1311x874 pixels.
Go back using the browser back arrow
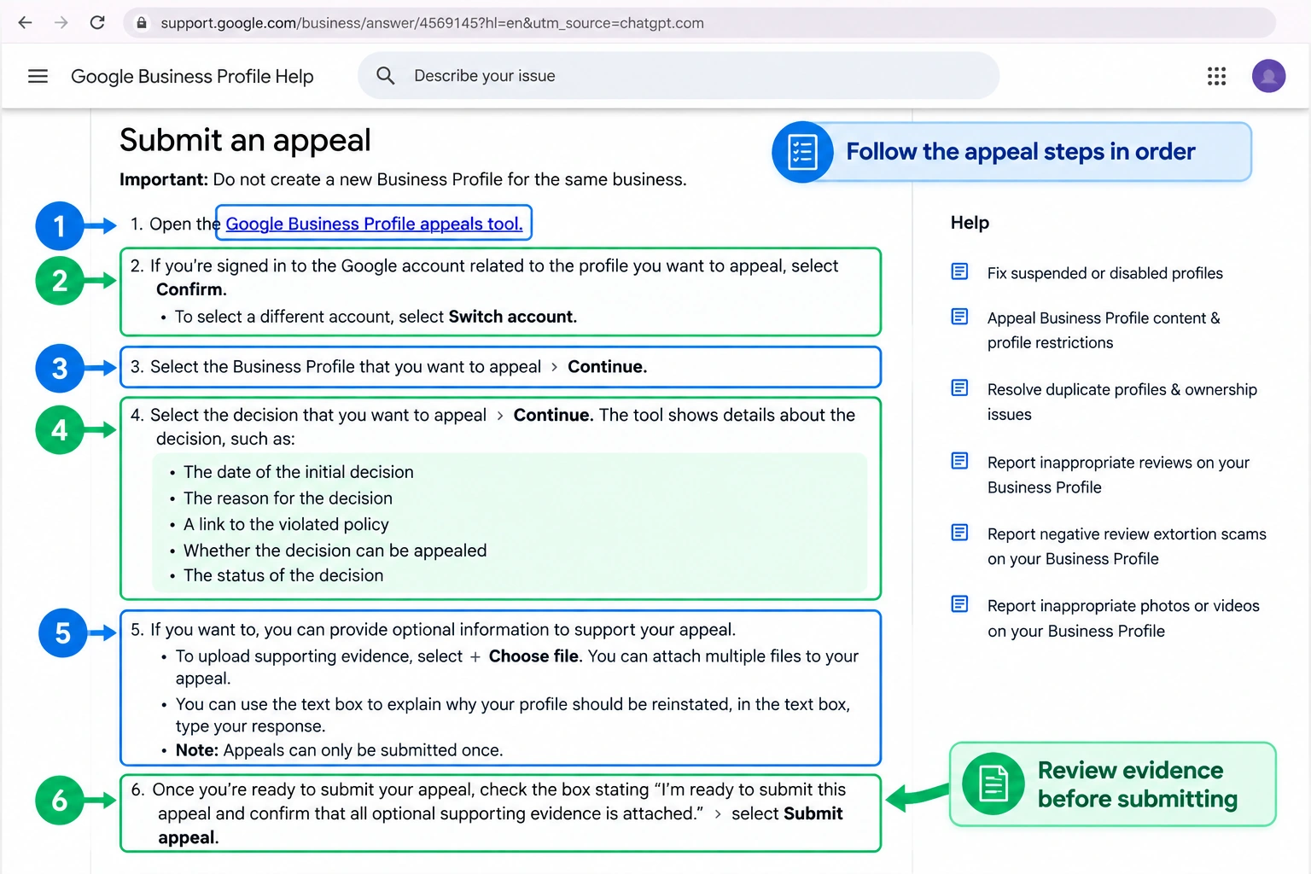coord(26,23)
